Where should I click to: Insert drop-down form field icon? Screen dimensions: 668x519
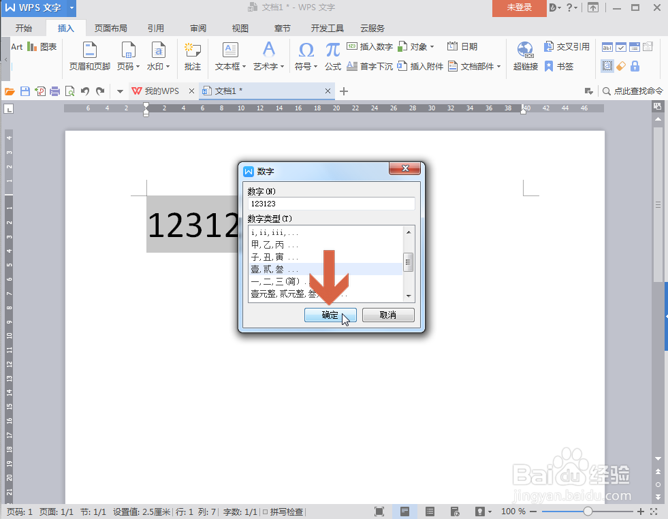(x=635, y=47)
